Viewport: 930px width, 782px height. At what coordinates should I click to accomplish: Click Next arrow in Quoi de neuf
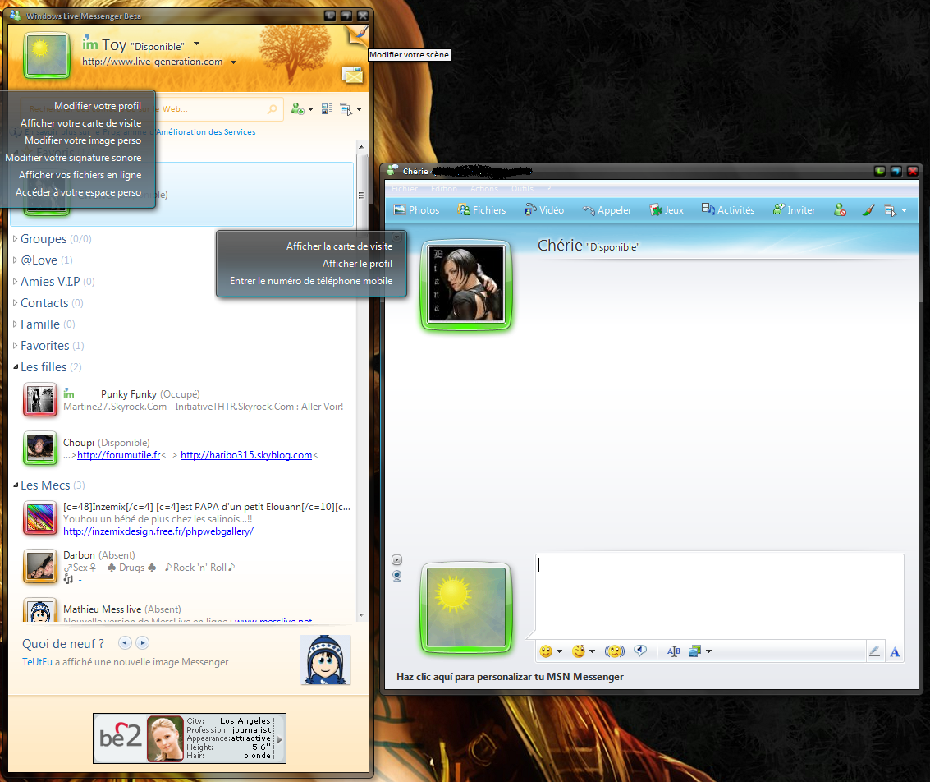142,642
